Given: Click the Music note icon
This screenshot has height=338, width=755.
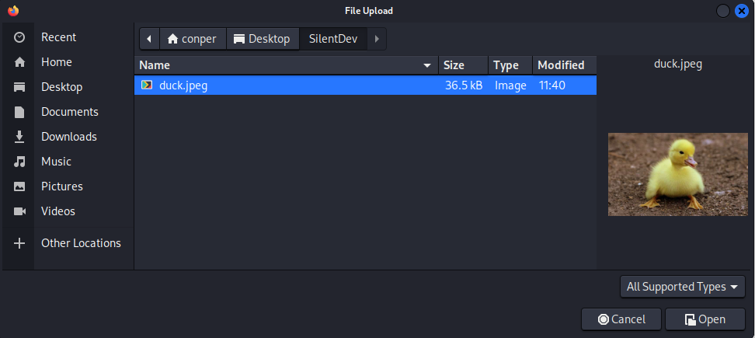Looking at the screenshot, I should click(x=20, y=162).
